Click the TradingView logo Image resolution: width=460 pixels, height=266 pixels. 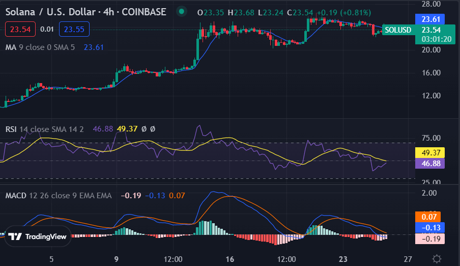(38, 236)
